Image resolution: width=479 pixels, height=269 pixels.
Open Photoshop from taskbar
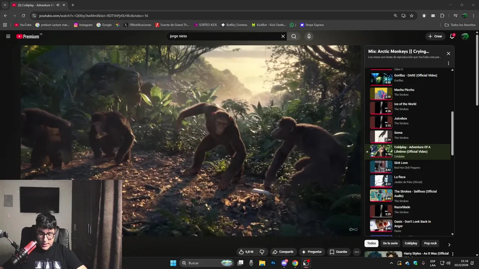coord(273,263)
